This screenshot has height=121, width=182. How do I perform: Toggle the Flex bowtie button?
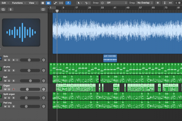click(61, 3)
